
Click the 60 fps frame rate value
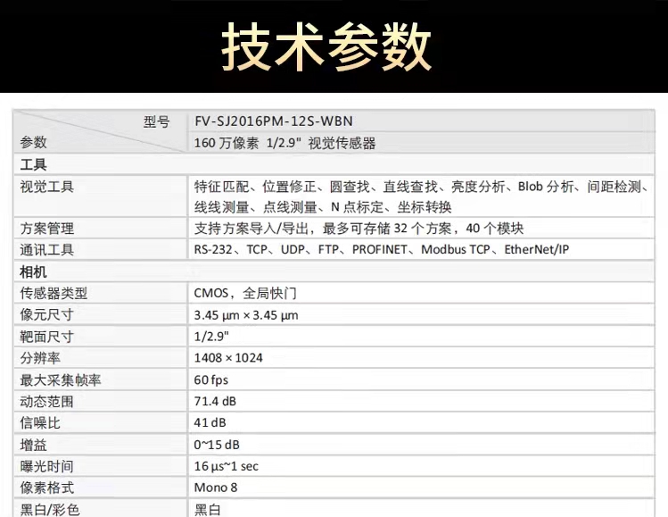coord(211,379)
